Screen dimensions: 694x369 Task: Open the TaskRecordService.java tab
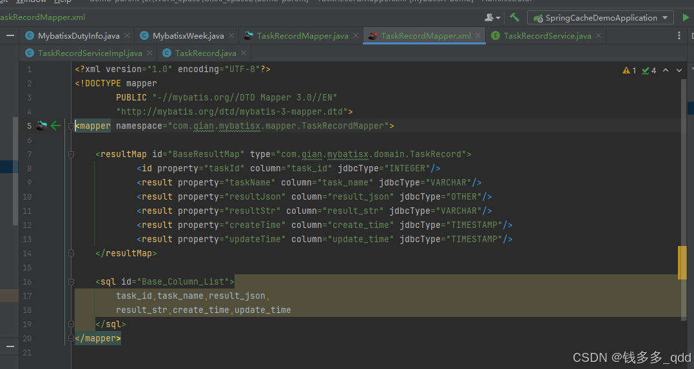547,36
